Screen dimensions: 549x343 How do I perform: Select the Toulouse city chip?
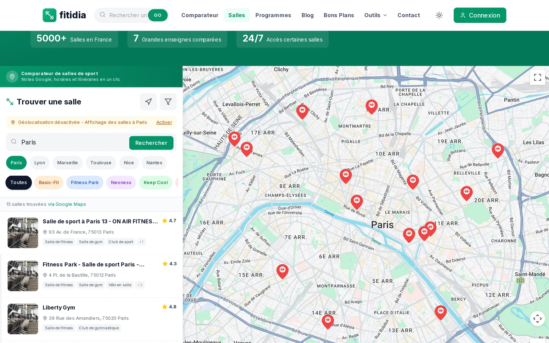(x=101, y=163)
